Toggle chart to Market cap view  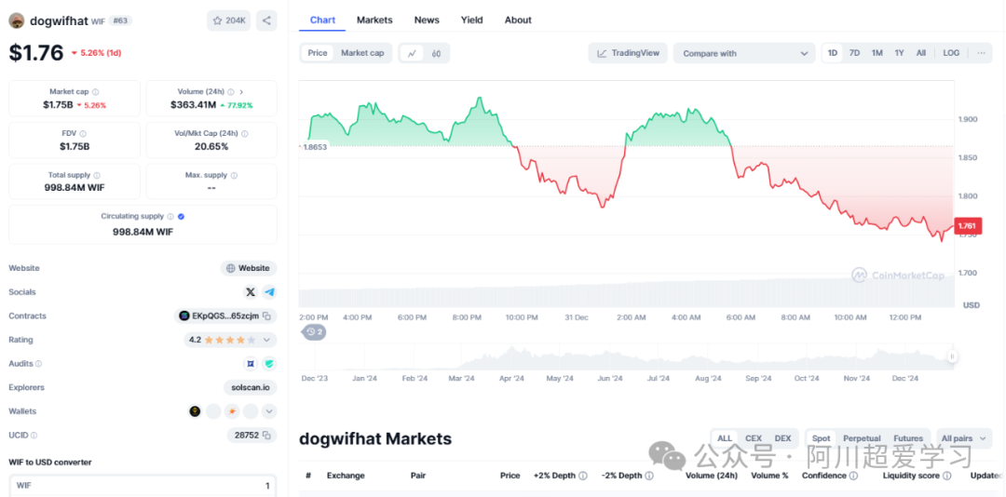coord(362,53)
